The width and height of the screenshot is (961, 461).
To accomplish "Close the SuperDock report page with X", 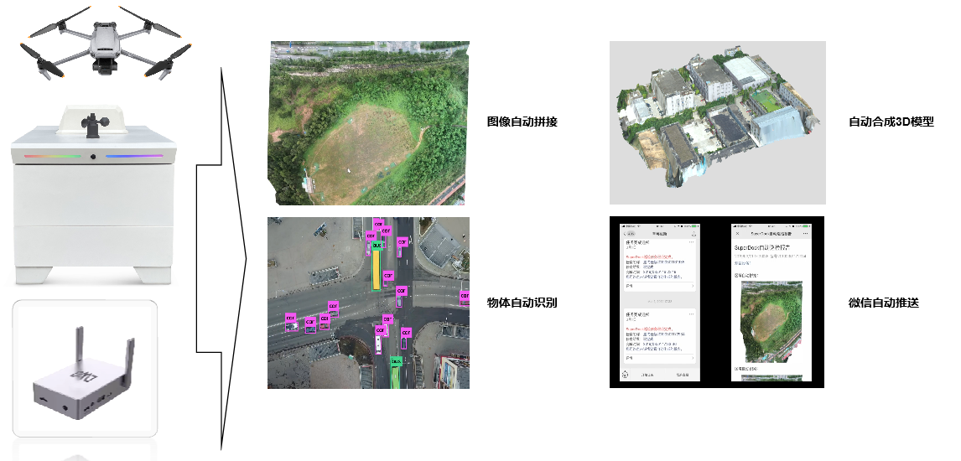I will tap(737, 233).
